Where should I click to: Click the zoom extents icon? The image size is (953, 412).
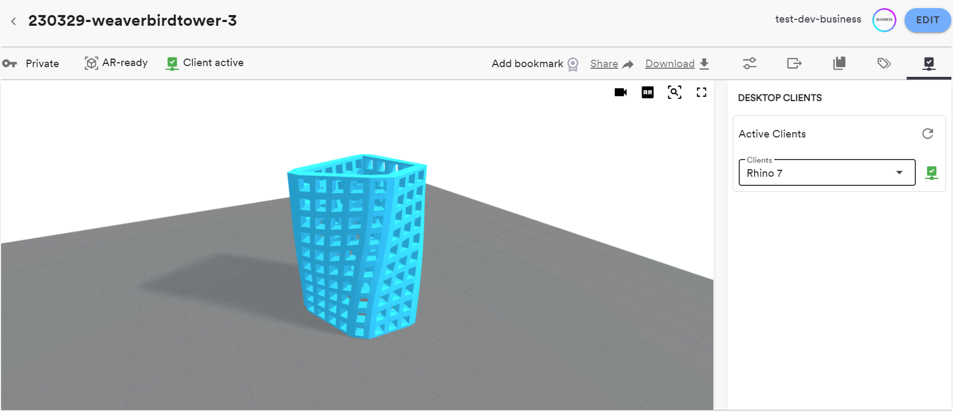tap(674, 92)
